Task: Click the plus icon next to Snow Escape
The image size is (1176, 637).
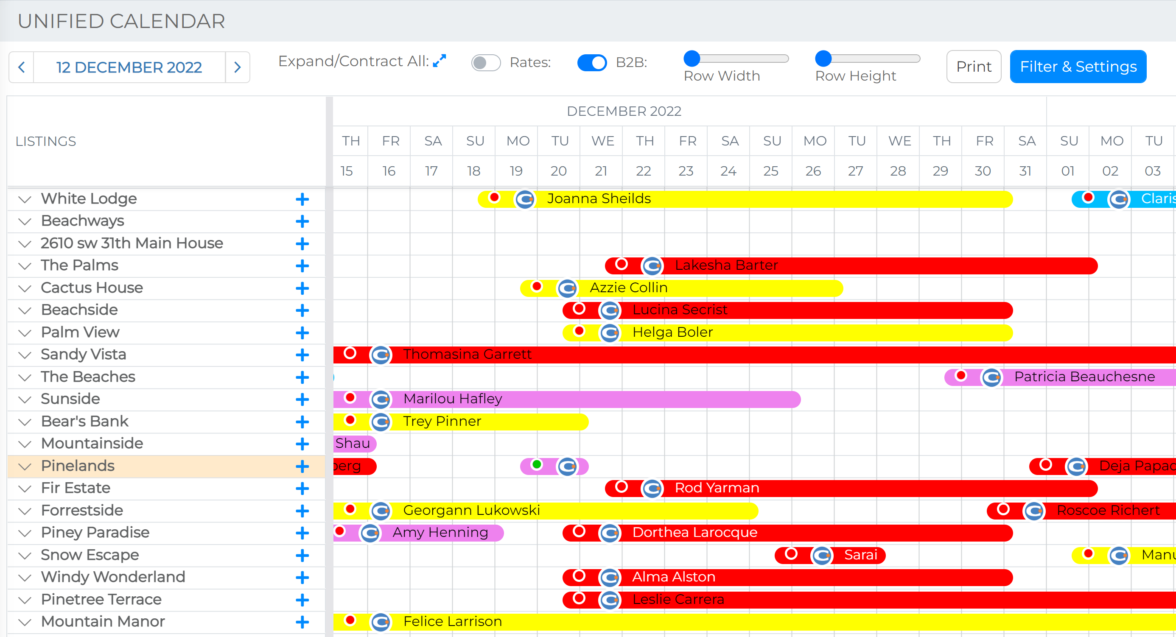Action: [302, 555]
